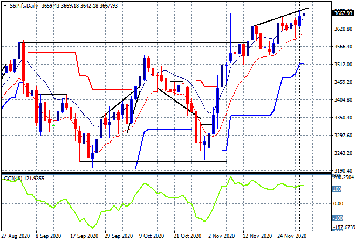This screenshot has height=242, width=356.
Task: Click the 24 Nov 2020 date label
Action: point(292,236)
